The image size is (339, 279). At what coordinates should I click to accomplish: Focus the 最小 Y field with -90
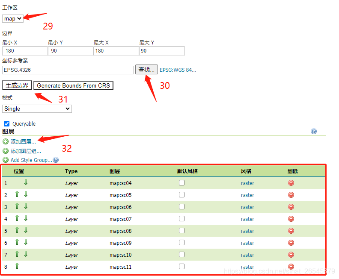[x=71, y=51]
